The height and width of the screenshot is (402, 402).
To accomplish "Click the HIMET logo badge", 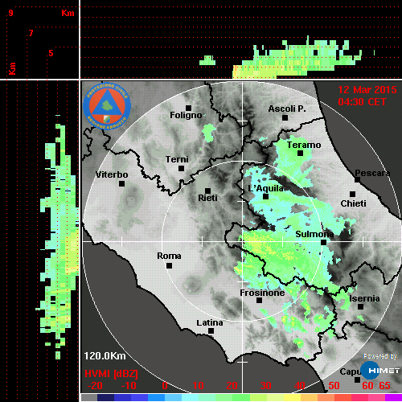I will (379, 370).
